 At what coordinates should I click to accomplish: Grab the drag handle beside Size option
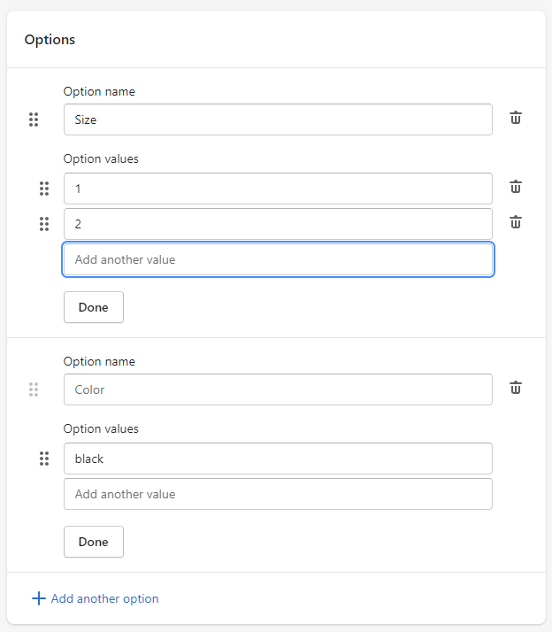[x=34, y=119]
